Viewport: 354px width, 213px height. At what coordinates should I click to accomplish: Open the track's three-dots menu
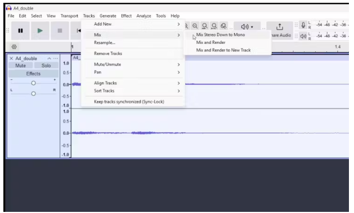point(56,58)
